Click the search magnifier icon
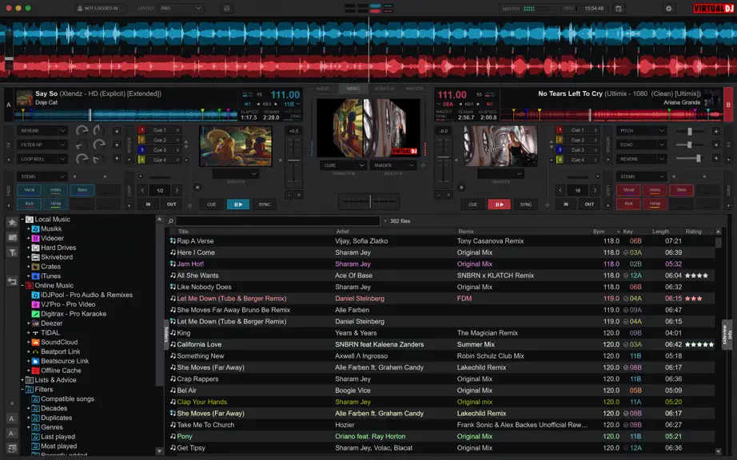Screen dimensions: 737x460 pyautogui.click(x=170, y=221)
